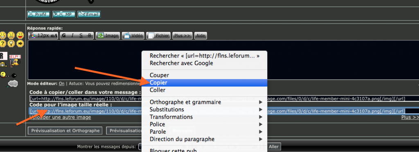Image resolution: width=419 pixels, height=152 pixels.
Task: Expand the Plus >> toolbar options
Action: (182, 35)
